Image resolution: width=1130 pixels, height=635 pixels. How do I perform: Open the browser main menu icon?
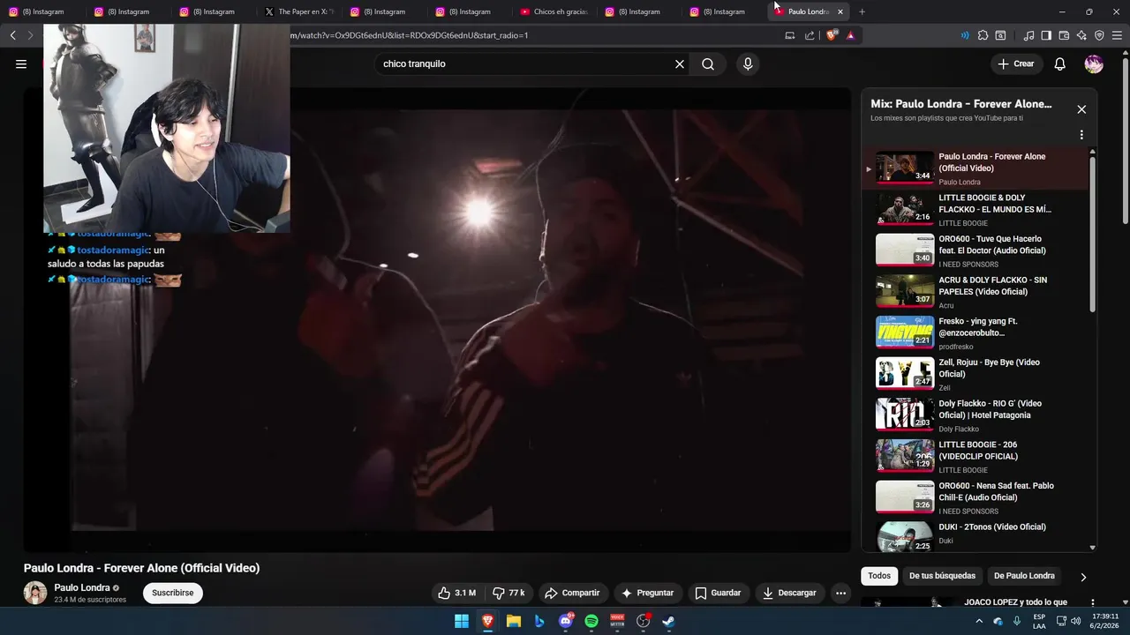(1118, 35)
